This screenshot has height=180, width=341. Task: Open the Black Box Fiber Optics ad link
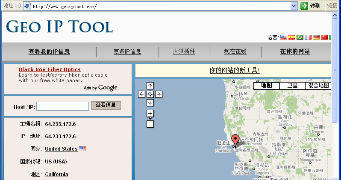point(50,69)
